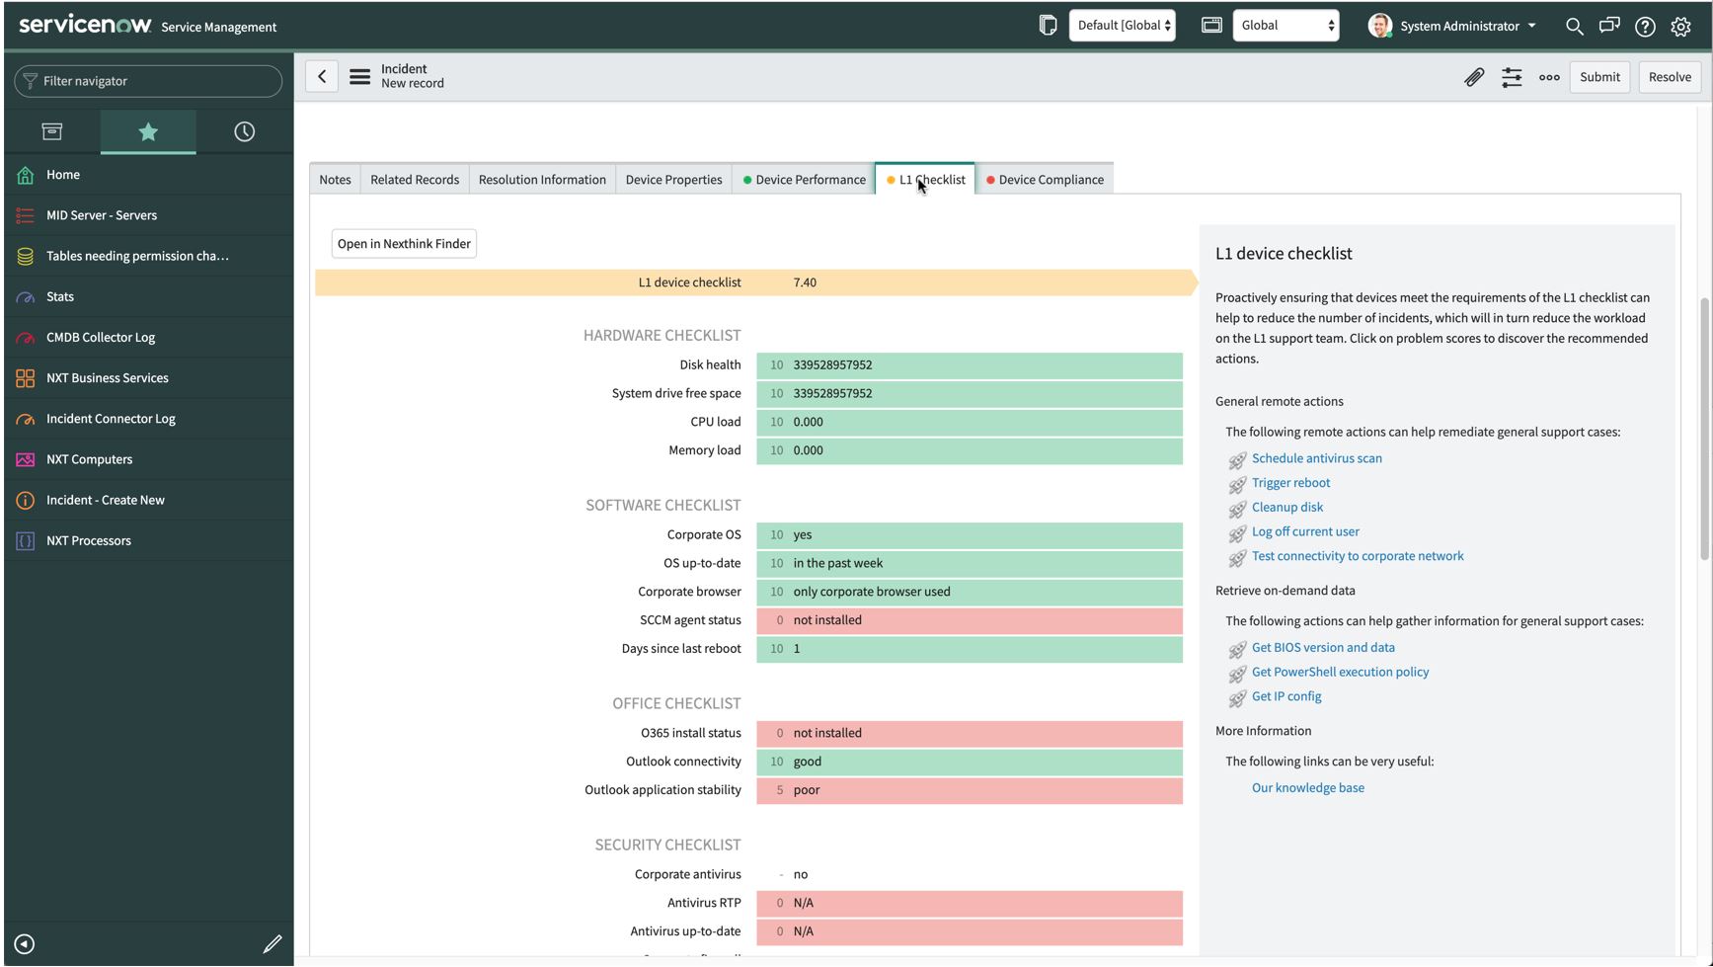This screenshot has width=1713, height=967.
Task: Open the more options ellipsis icon
Action: pos(1548,77)
